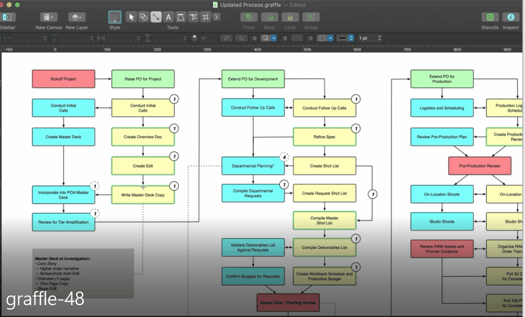Select Compile Departmental Requests box
525x317 pixels.
(253, 193)
